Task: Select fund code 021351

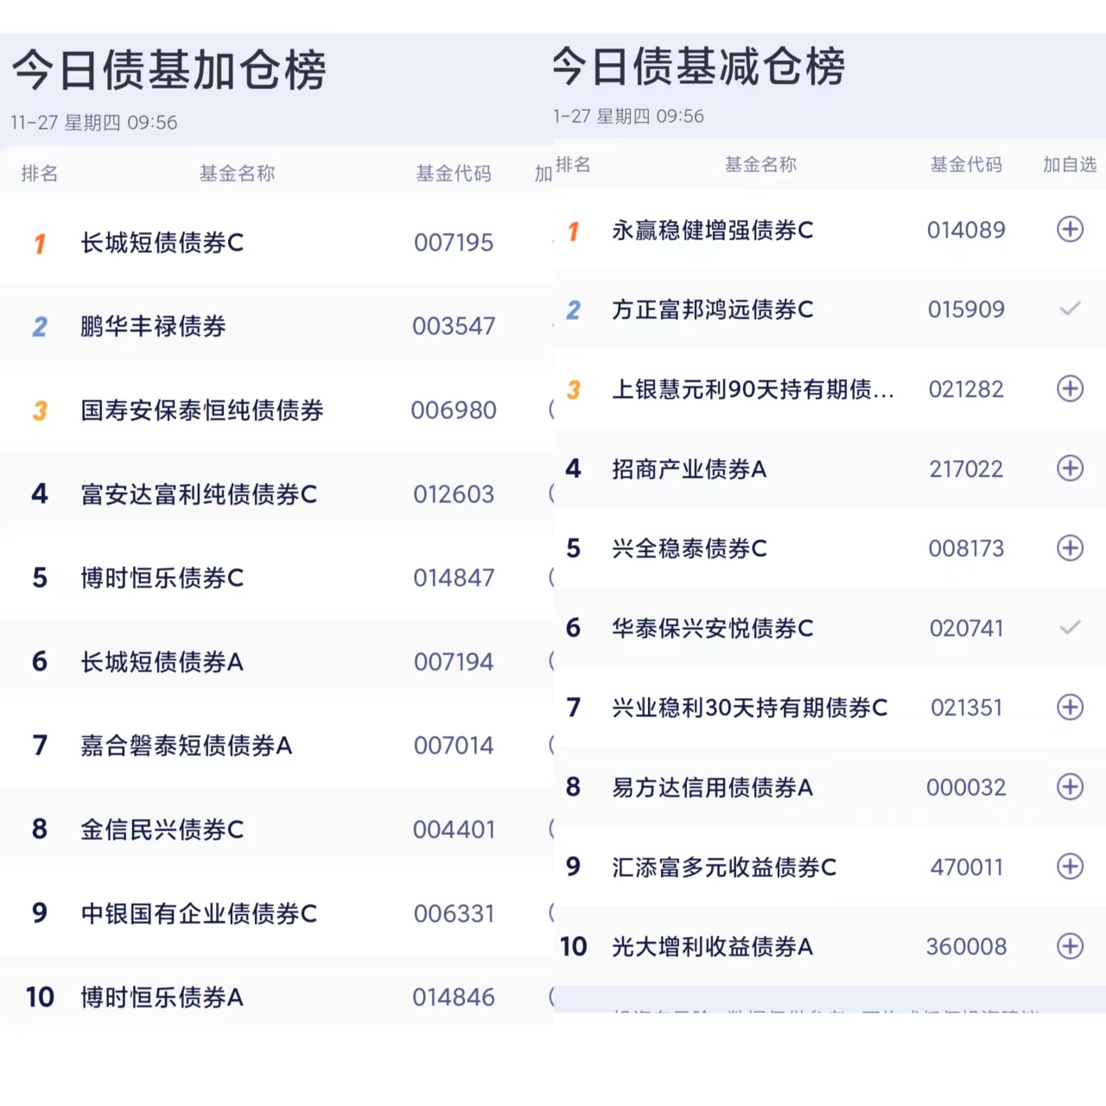Action: [966, 708]
